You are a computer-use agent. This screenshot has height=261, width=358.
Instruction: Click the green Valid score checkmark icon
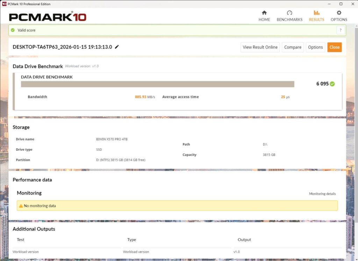pyautogui.click(x=13, y=30)
